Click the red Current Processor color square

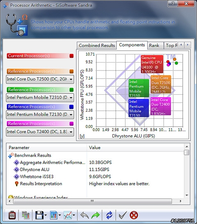point(71,56)
